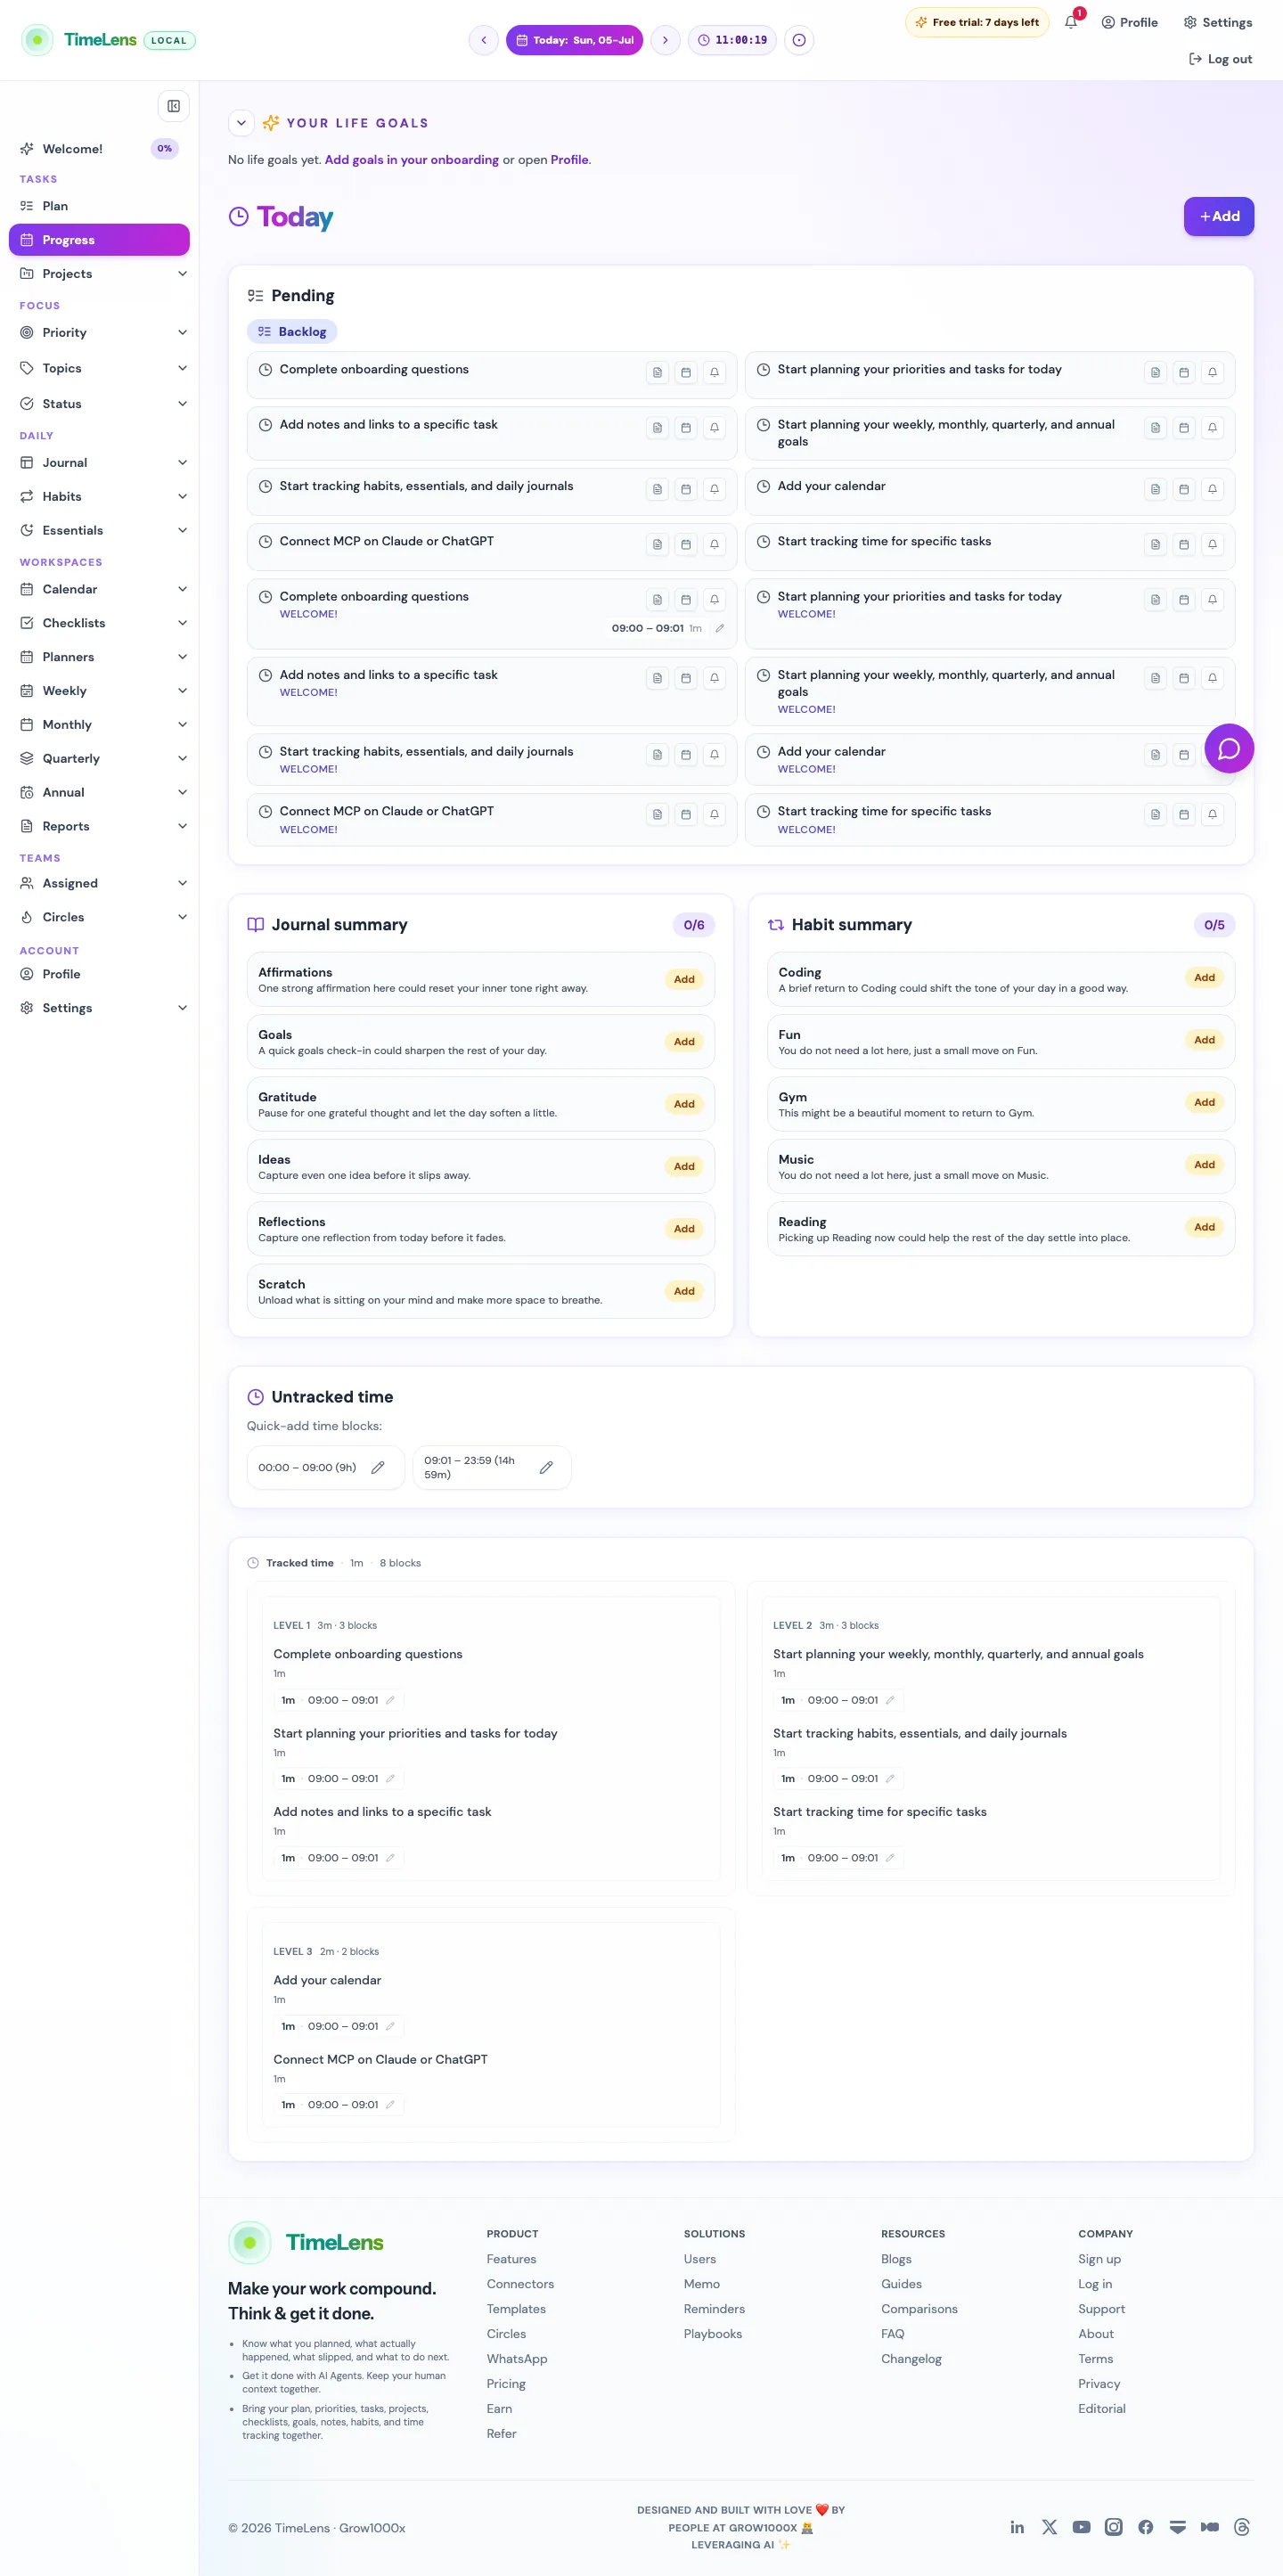The width and height of the screenshot is (1283, 2576).
Task: Open notes icon on untagged 'Add your calendar' task
Action: [1155, 489]
